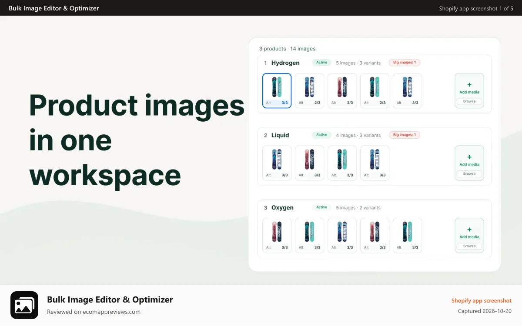522x326 pixels.
Task: Click Browse button in Hydrogen row
Action: click(469, 101)
